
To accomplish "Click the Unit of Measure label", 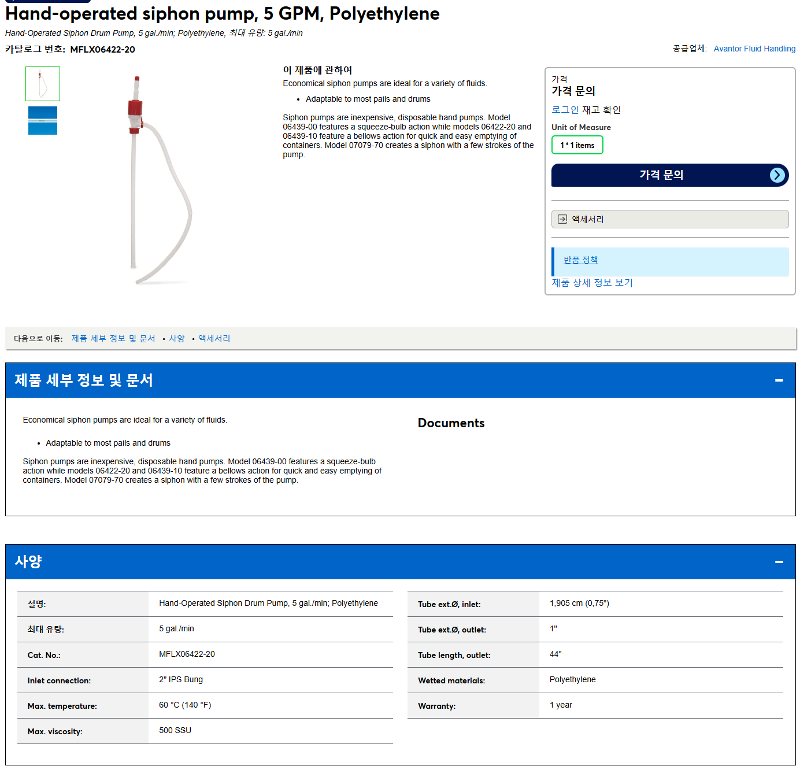I will pyautogui.click(x=581, y=128).
